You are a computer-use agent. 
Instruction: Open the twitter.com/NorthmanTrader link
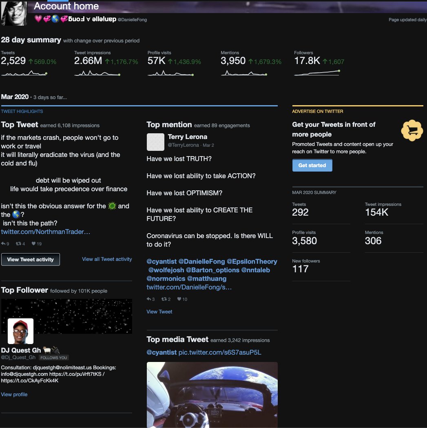click(45, 232)
